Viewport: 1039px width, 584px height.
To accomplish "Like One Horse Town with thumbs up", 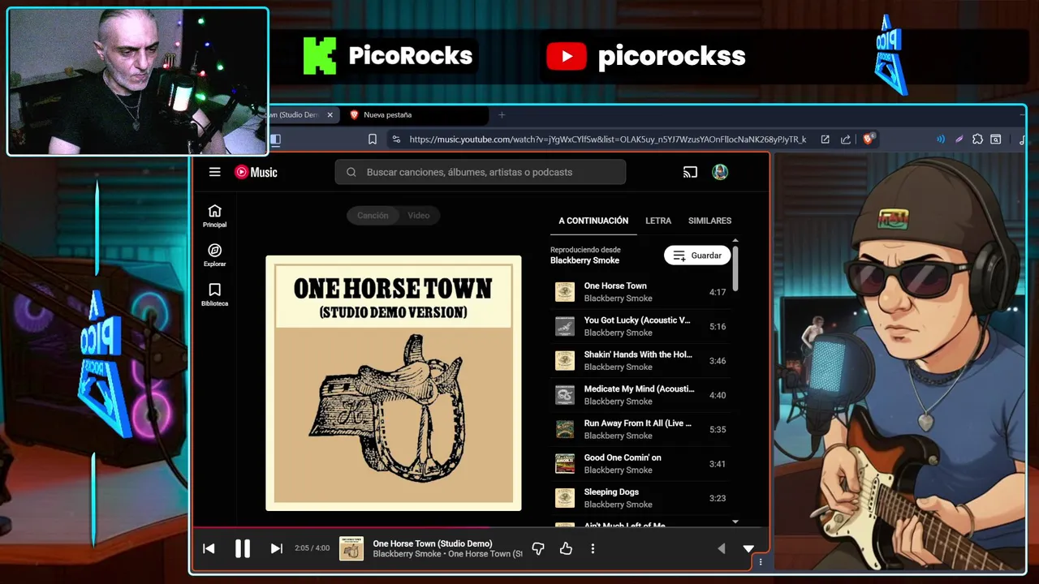I will [x=566, y=548].
